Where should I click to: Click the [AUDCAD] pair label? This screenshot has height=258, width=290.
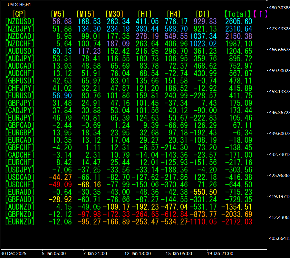(20, 66)
